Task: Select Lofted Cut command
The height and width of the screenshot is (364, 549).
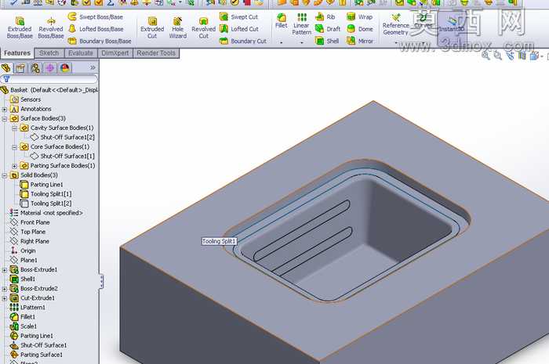Action: coord(239,29)
